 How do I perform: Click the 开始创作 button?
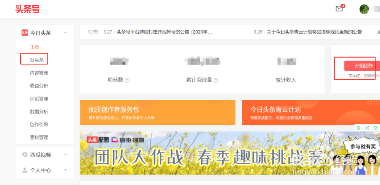[362, 66]
